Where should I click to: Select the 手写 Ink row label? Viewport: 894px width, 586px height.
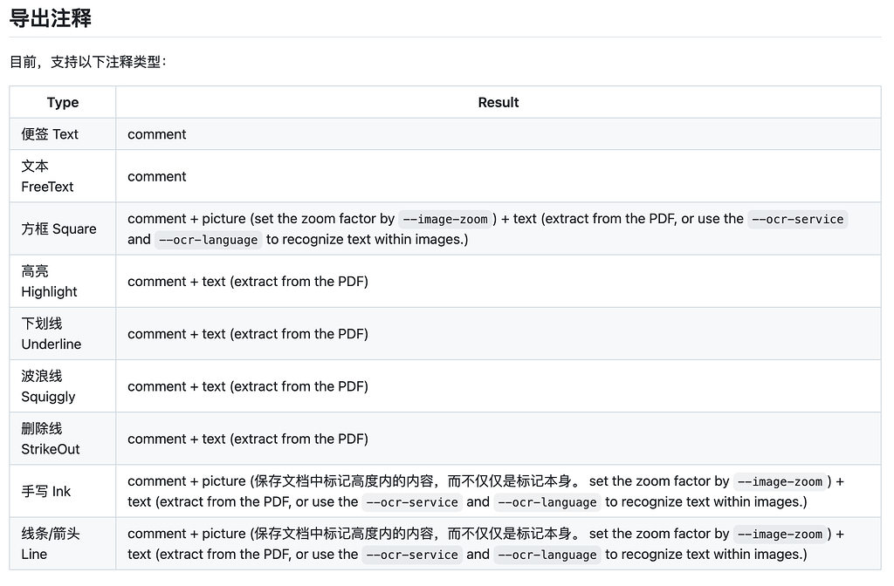coord(45,490)
